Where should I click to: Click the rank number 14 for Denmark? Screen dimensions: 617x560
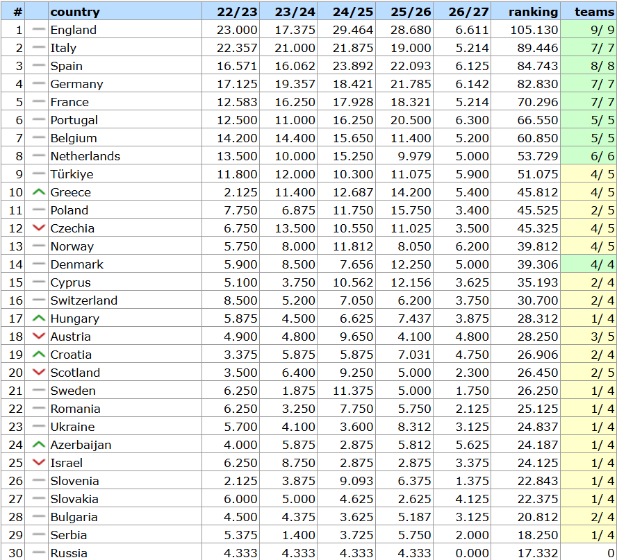click(16, 264)
